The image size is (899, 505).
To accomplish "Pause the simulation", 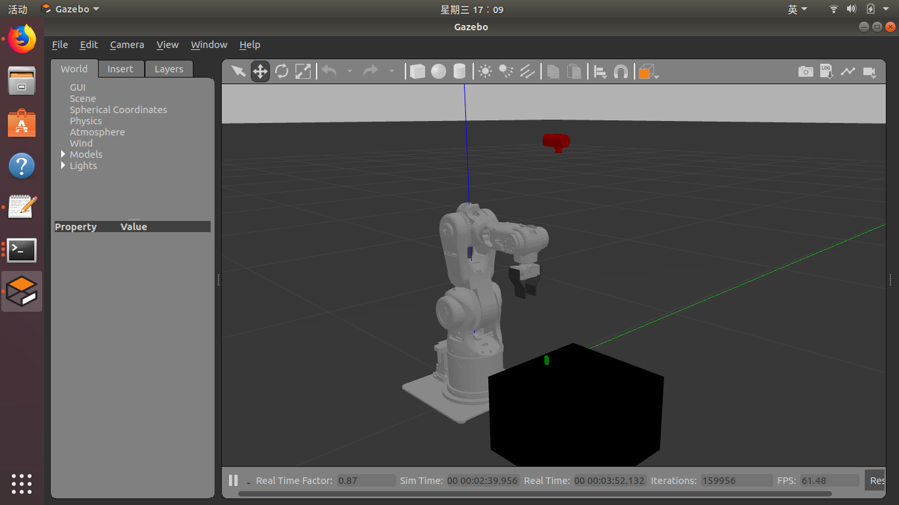I will tap(233, 480).
